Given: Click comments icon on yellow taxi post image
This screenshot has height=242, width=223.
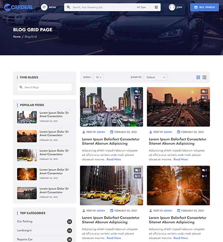Looking at the screenshot, I should click(138, 170).
